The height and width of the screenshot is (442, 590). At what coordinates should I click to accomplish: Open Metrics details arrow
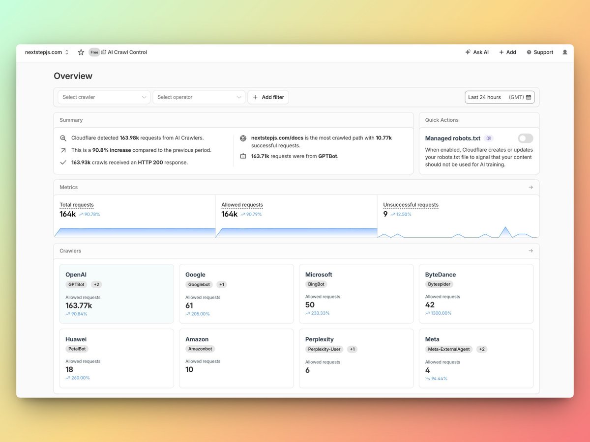coord(531,187)
